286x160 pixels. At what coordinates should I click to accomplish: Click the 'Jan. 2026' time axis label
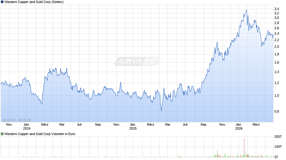pos(239,127)
